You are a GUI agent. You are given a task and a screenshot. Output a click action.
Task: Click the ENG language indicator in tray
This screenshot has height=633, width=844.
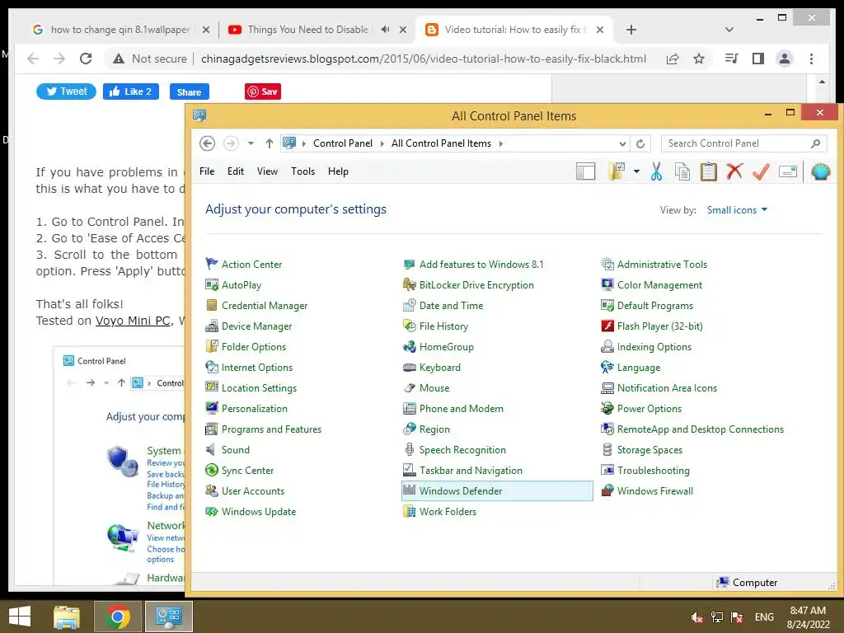pyautogui.click(x=764, y=617)
